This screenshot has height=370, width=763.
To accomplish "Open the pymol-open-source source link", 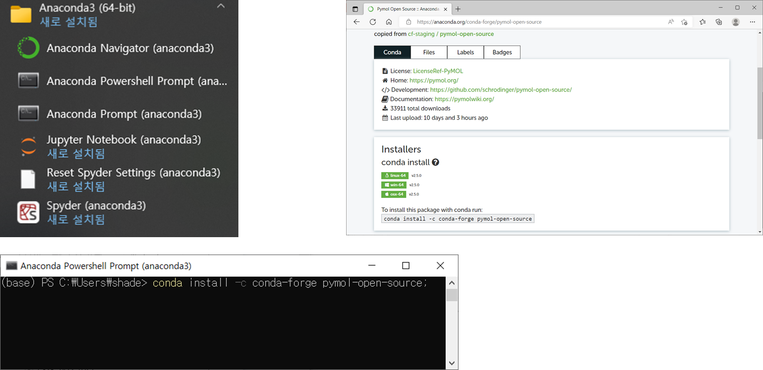I will (x=467, y=34).
